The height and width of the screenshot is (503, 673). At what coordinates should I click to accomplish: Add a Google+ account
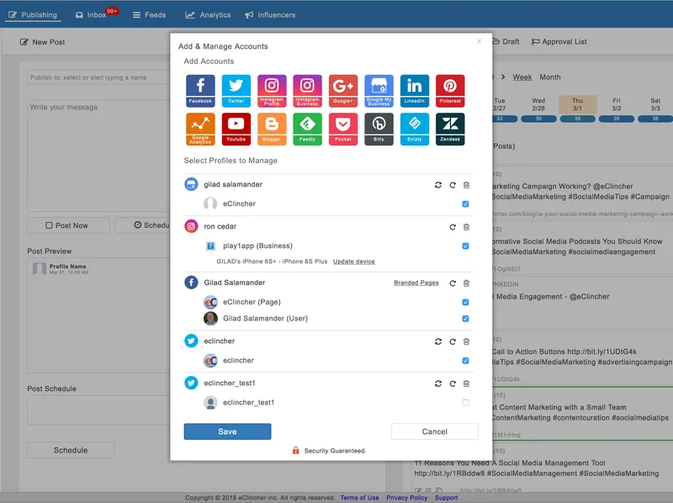343,91
